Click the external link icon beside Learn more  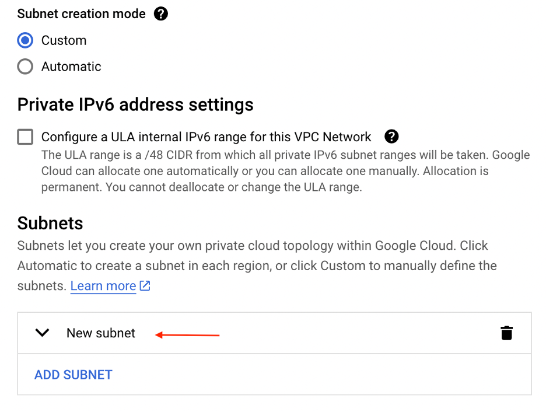point(145,286)
